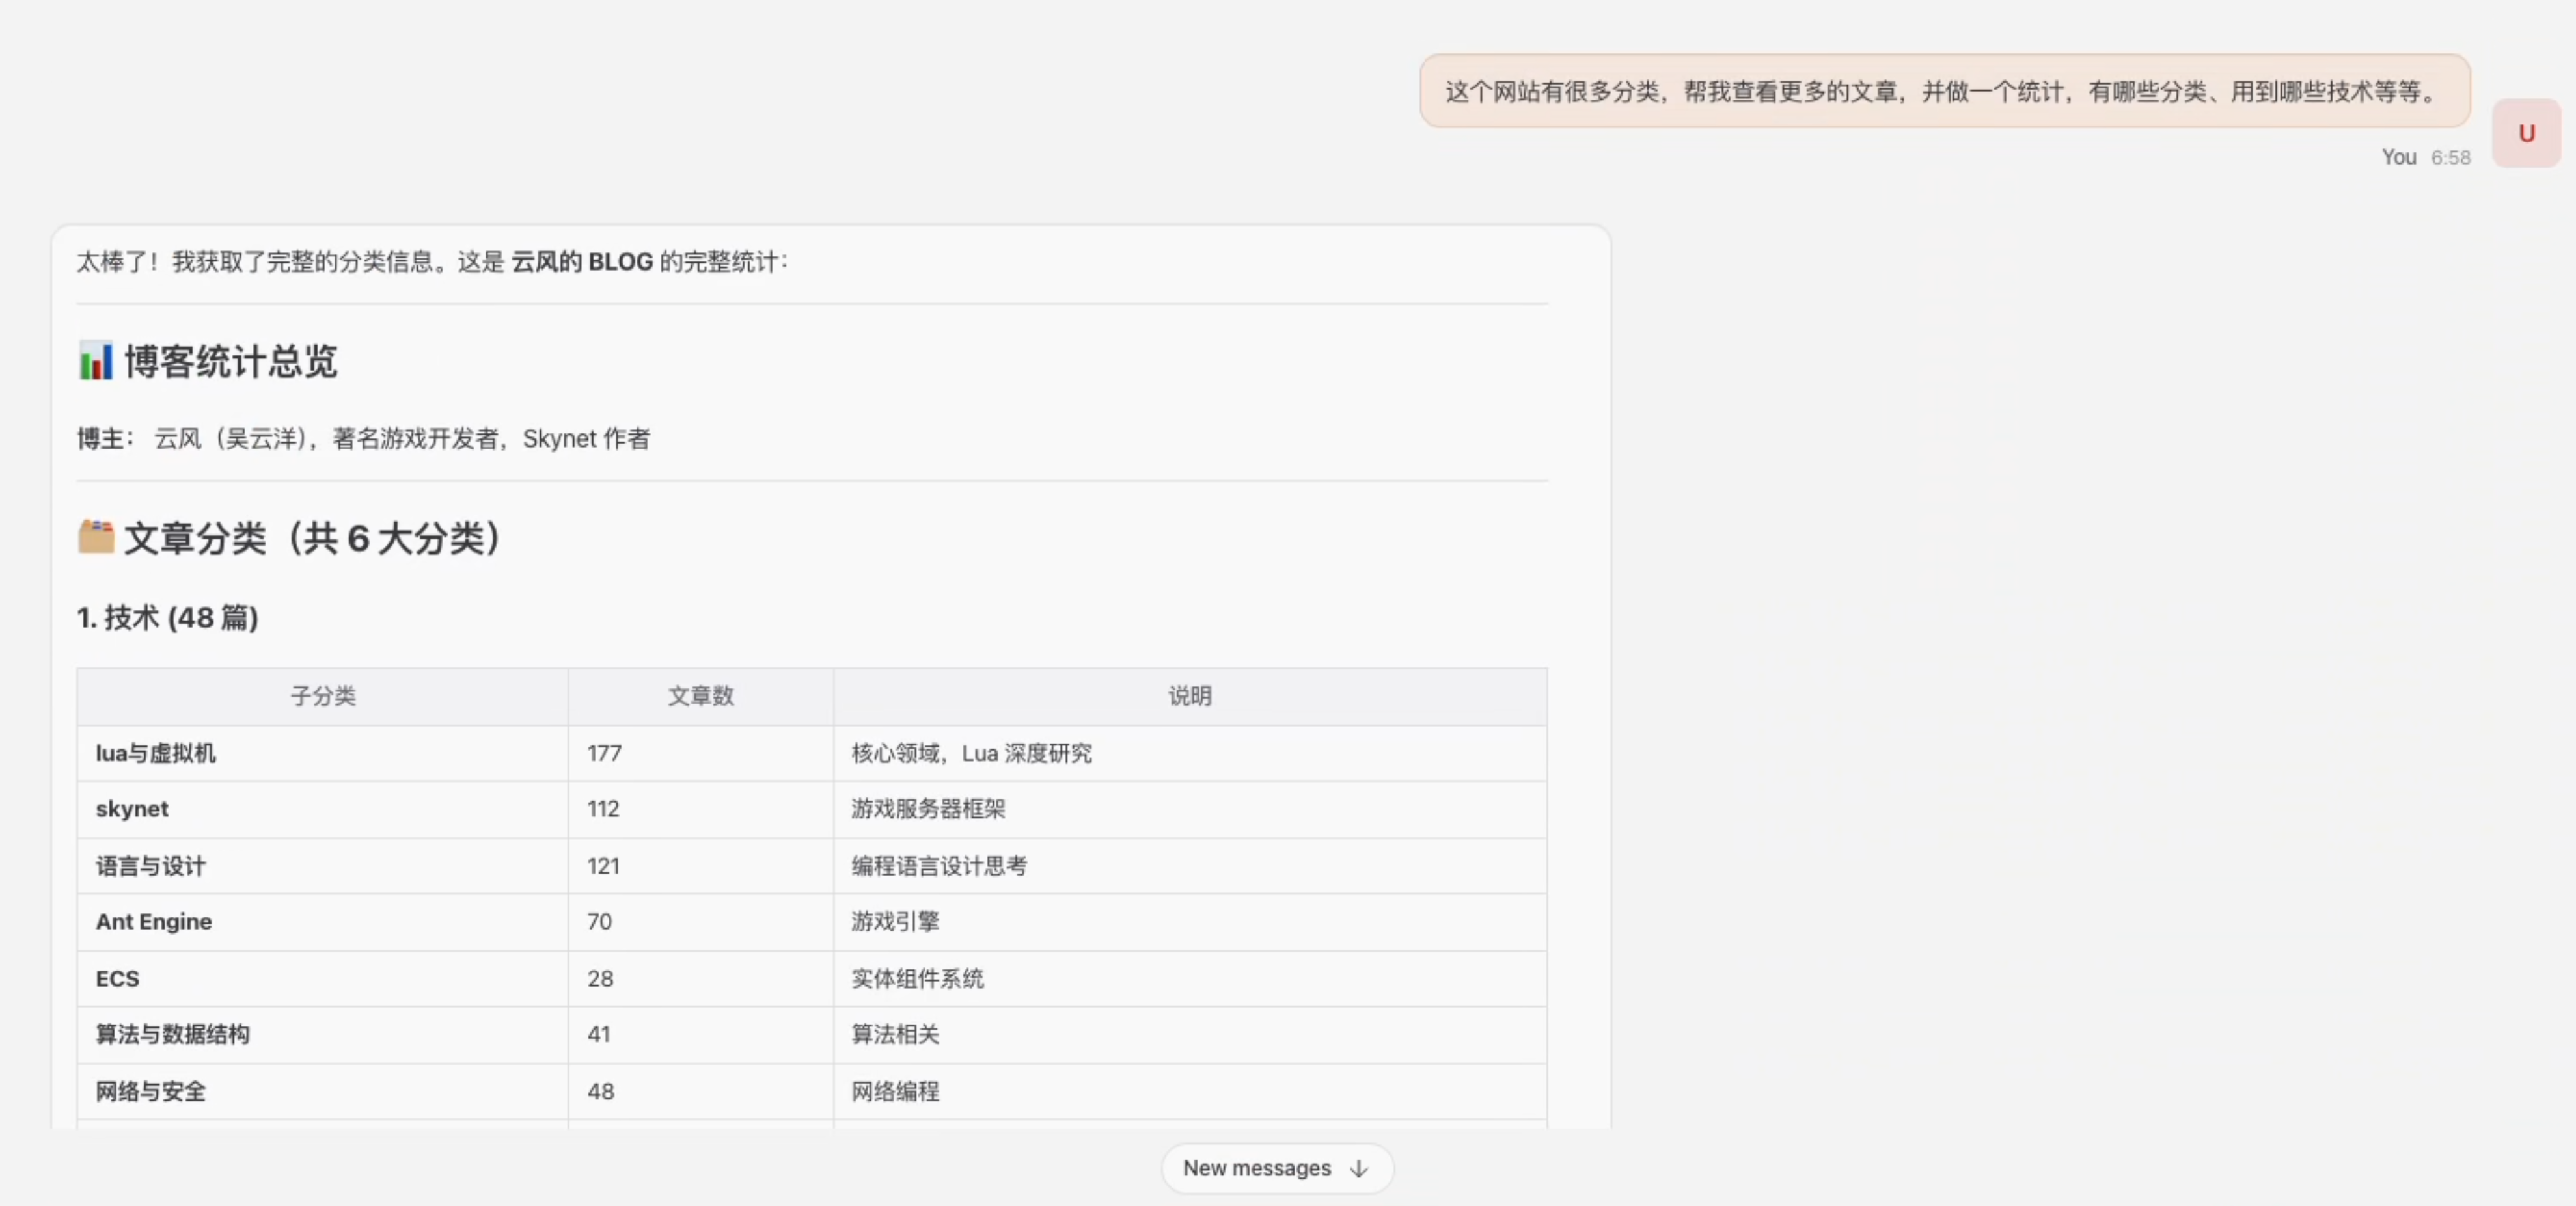Click the 文章数 column header

700,697
